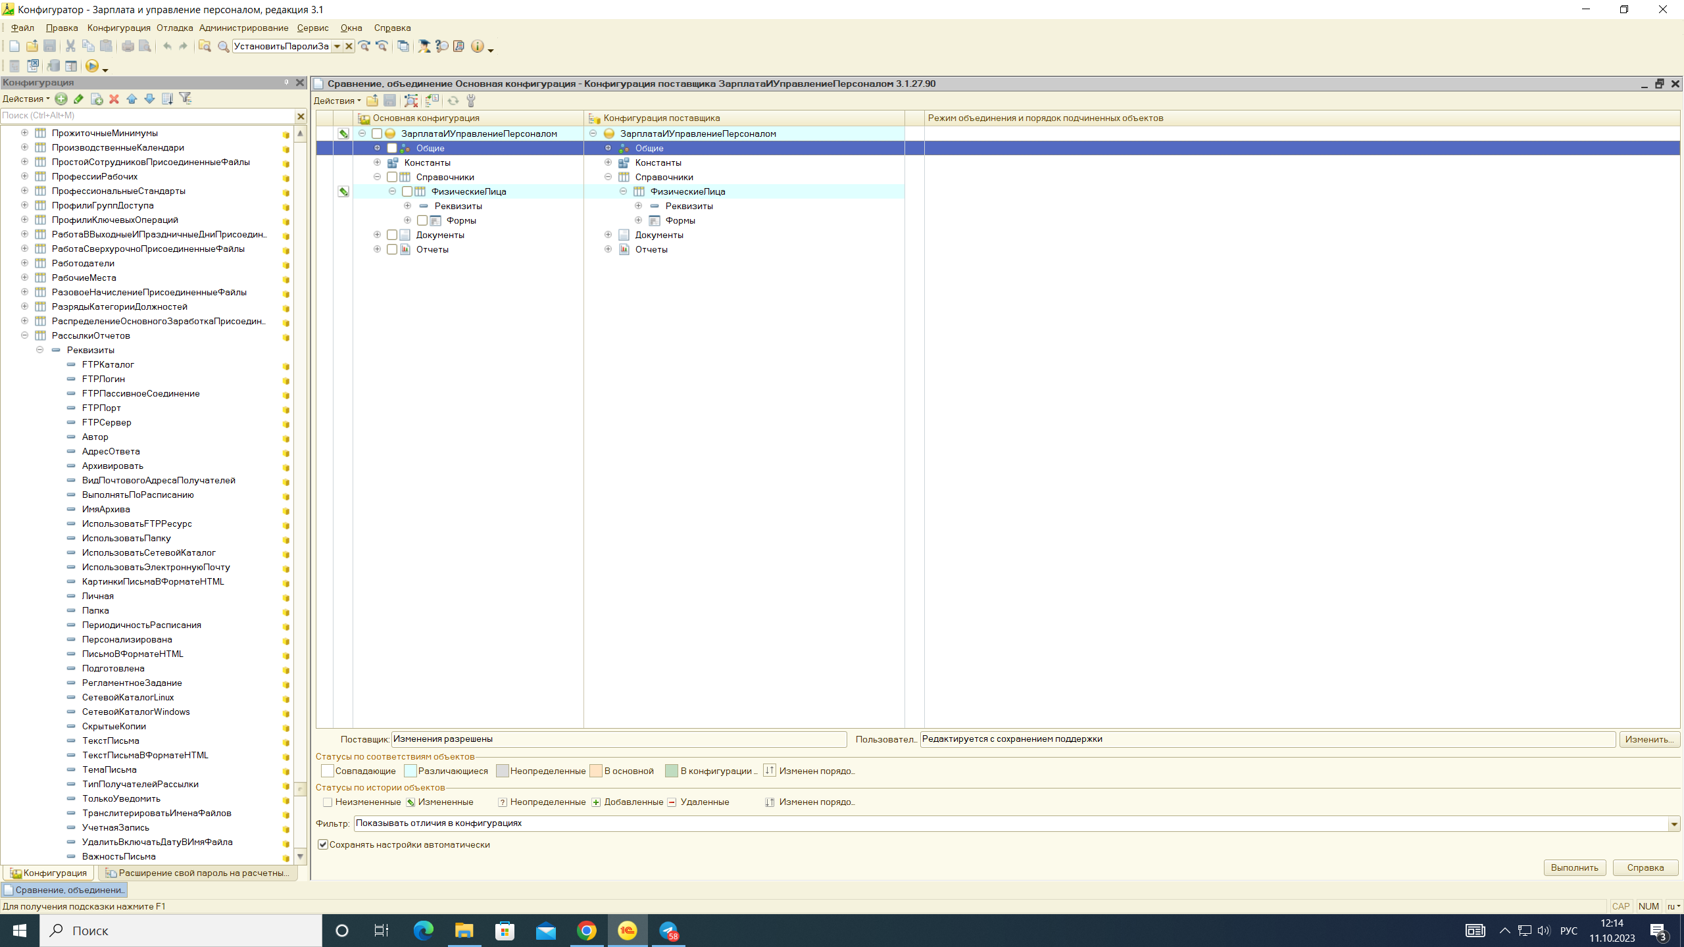Image resolution: width=1684 pixels, height=947 pixels.
Task: Click the load settings folder icon in comparison toolbar
Action: (x=372, y=101)
